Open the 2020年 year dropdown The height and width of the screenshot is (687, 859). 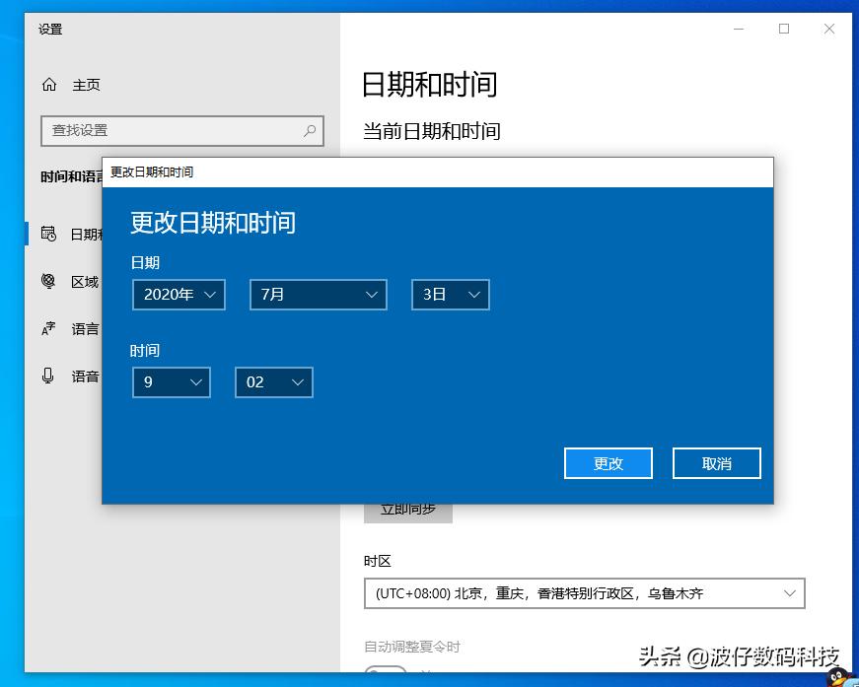(x=179, y=294)
